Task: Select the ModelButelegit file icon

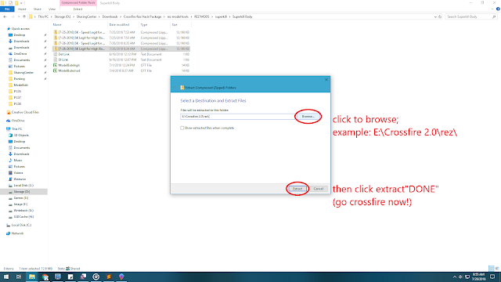Action: pos(55,65)
